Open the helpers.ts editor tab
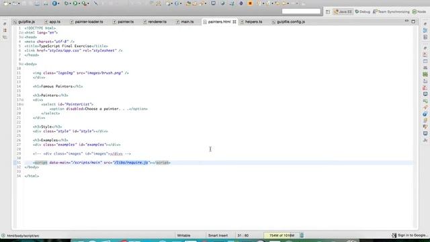The image size is (430, 242). tap(251, 22)
